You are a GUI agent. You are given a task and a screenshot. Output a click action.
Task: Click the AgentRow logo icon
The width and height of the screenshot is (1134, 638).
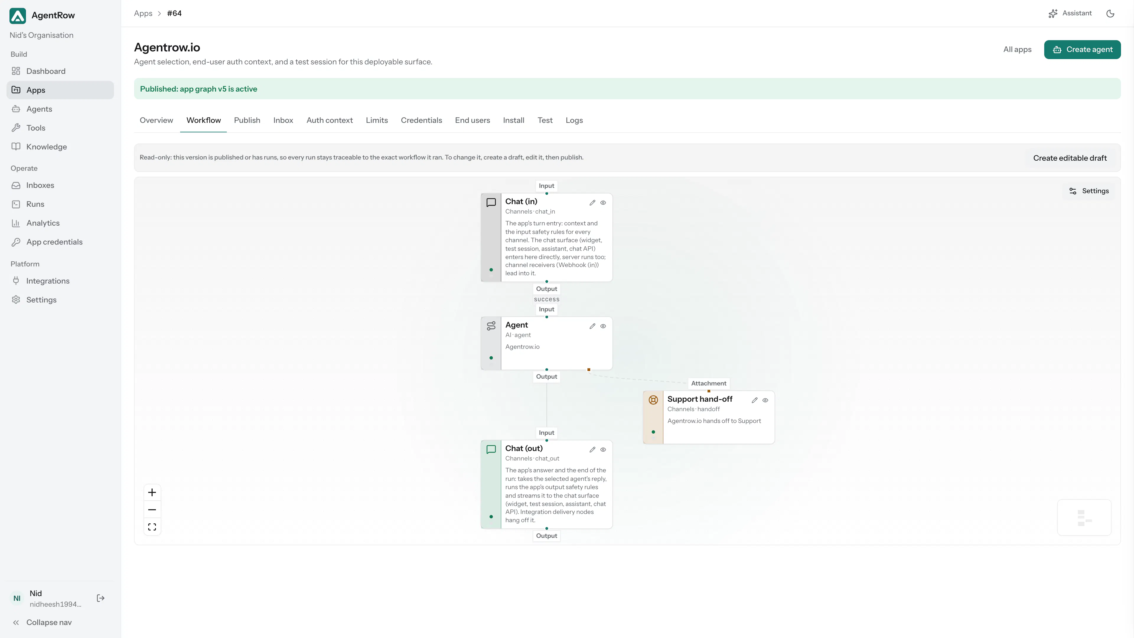(x=18, y=15)
